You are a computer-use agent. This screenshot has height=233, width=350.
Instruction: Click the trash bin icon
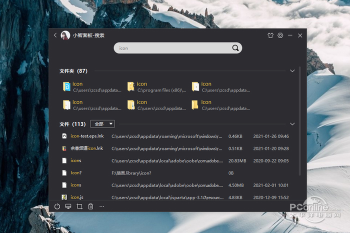pos(90,206)
